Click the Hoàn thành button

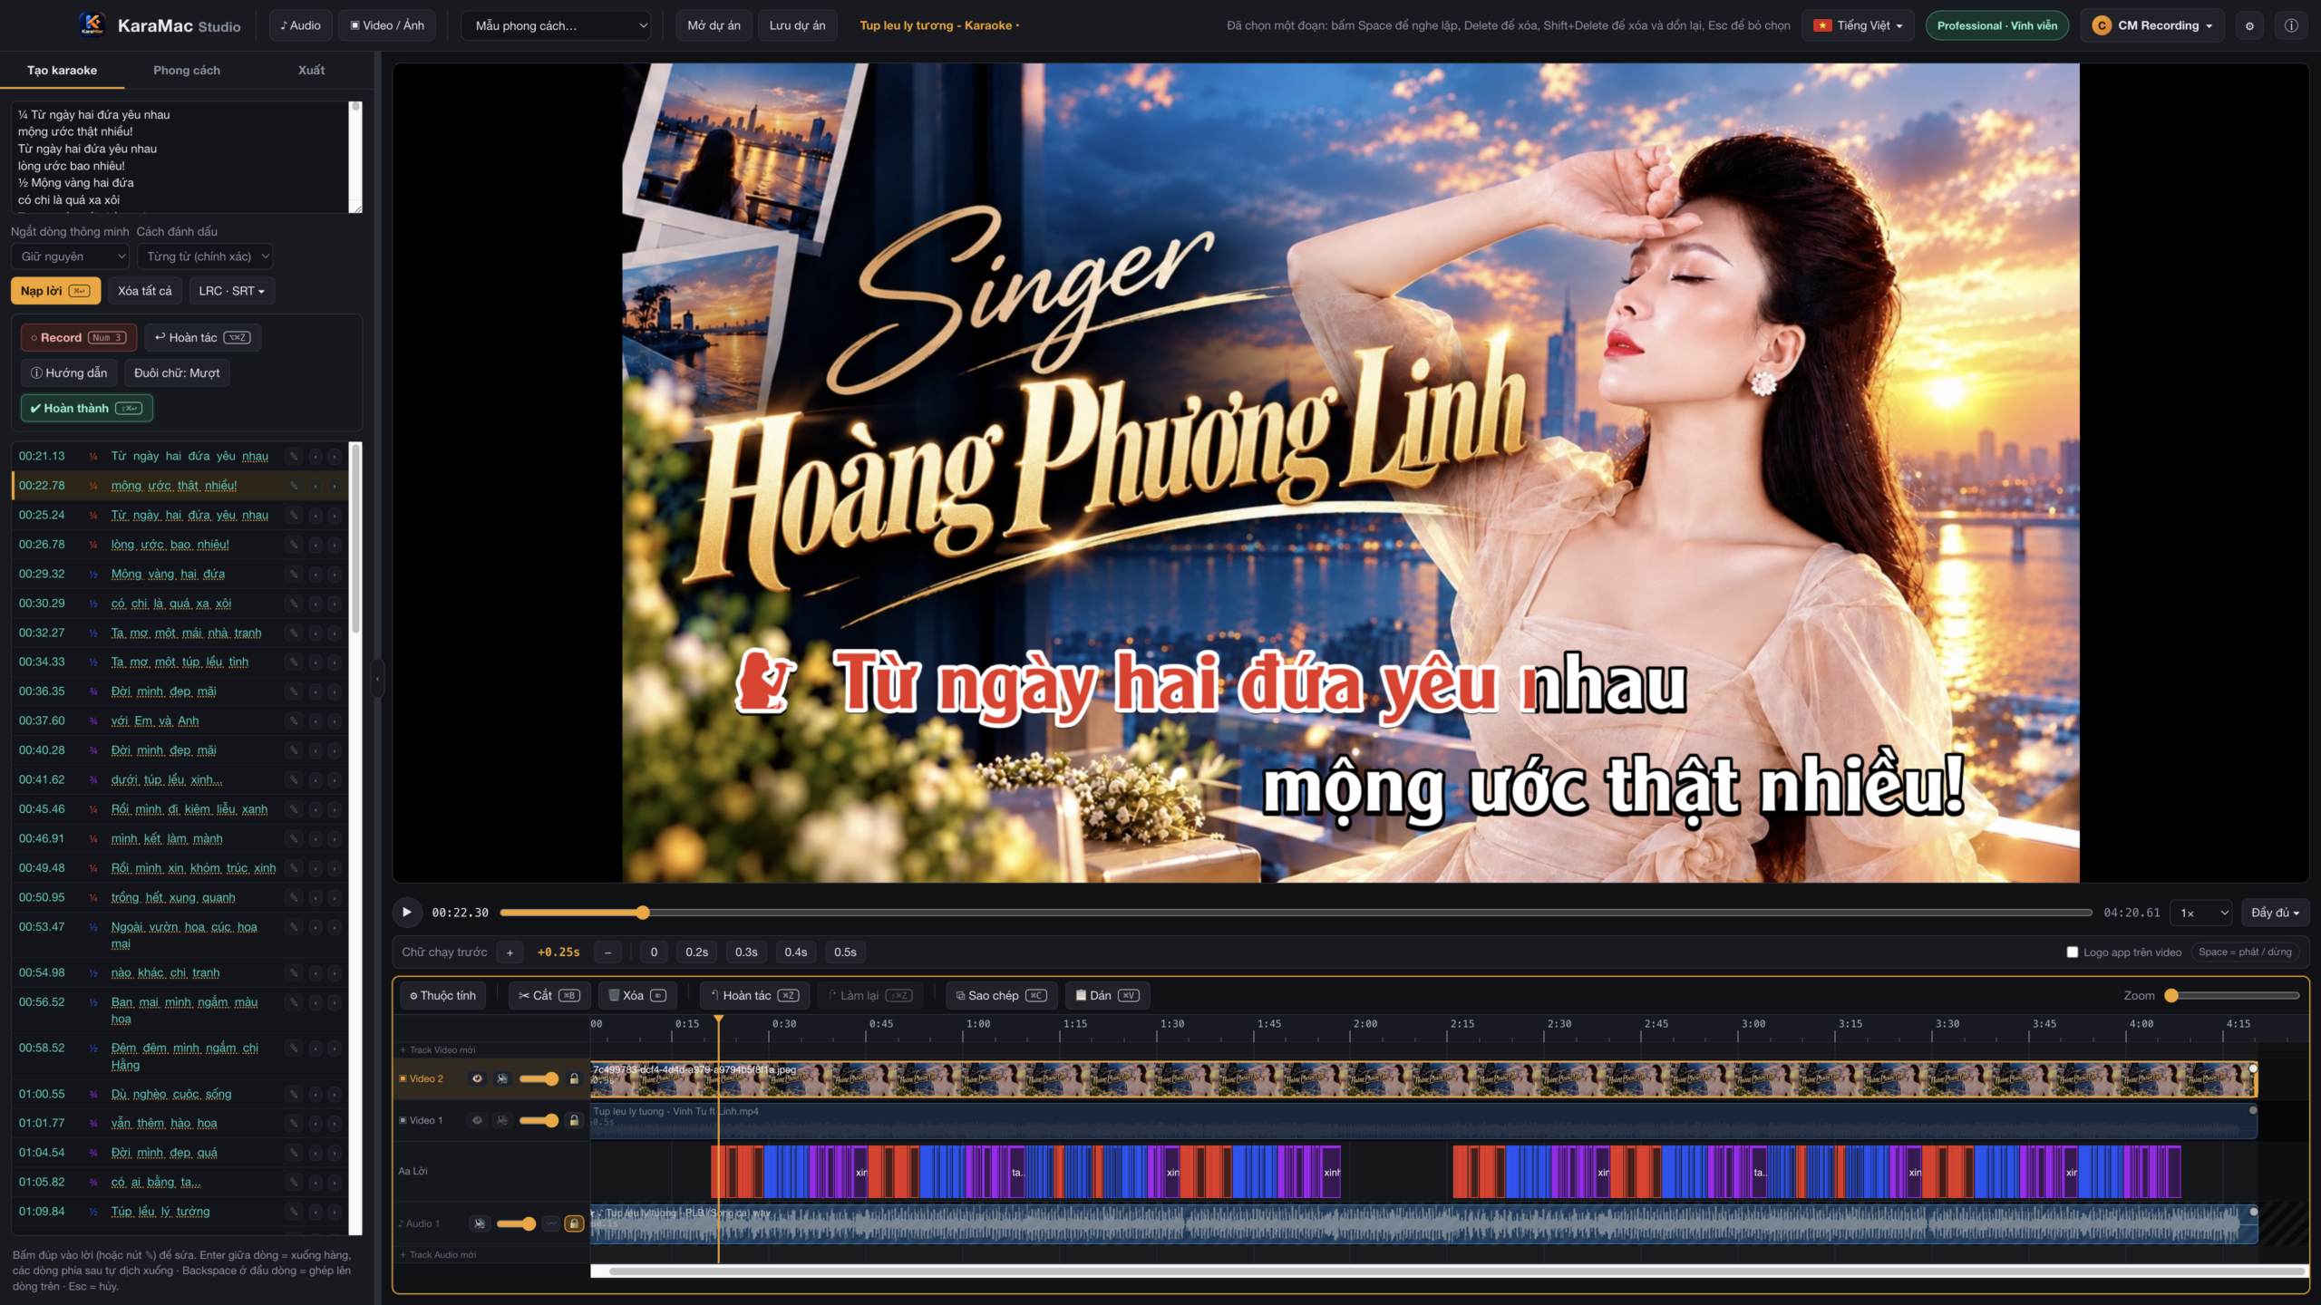pos(86,408)
